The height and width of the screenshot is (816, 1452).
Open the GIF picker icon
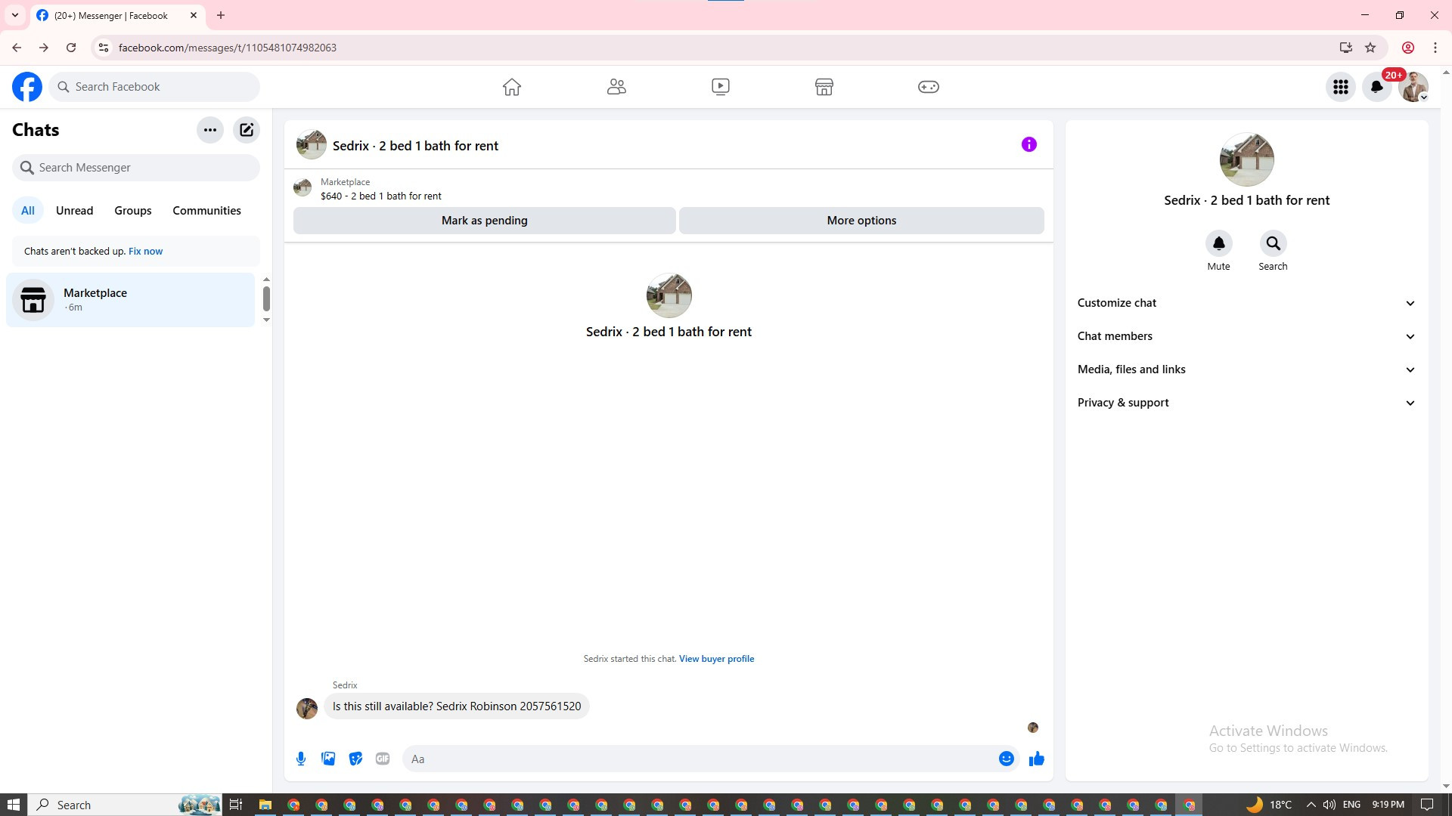(x=383, y=759)
